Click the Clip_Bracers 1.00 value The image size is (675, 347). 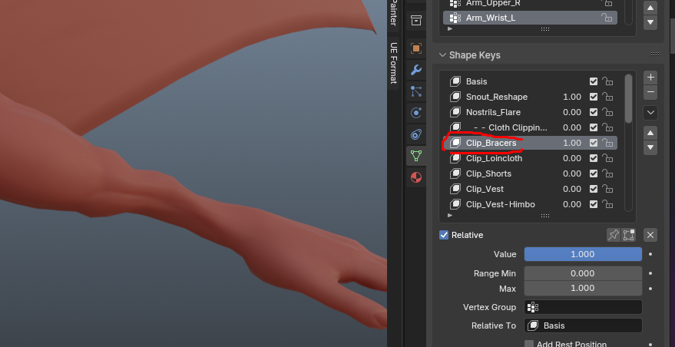pos(572,143)
